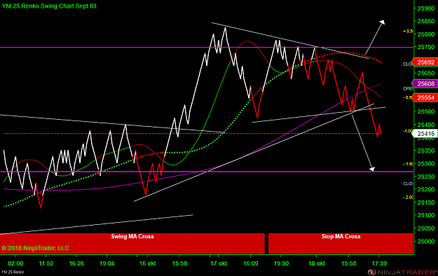438x276 pixels.
Task: Click the '16 okt' date axis label
Action: point(147,263)
